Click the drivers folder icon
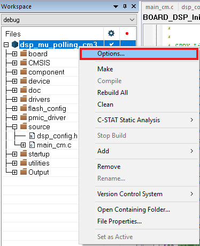Screen dimensions: 200x246 tap(24, 99)
